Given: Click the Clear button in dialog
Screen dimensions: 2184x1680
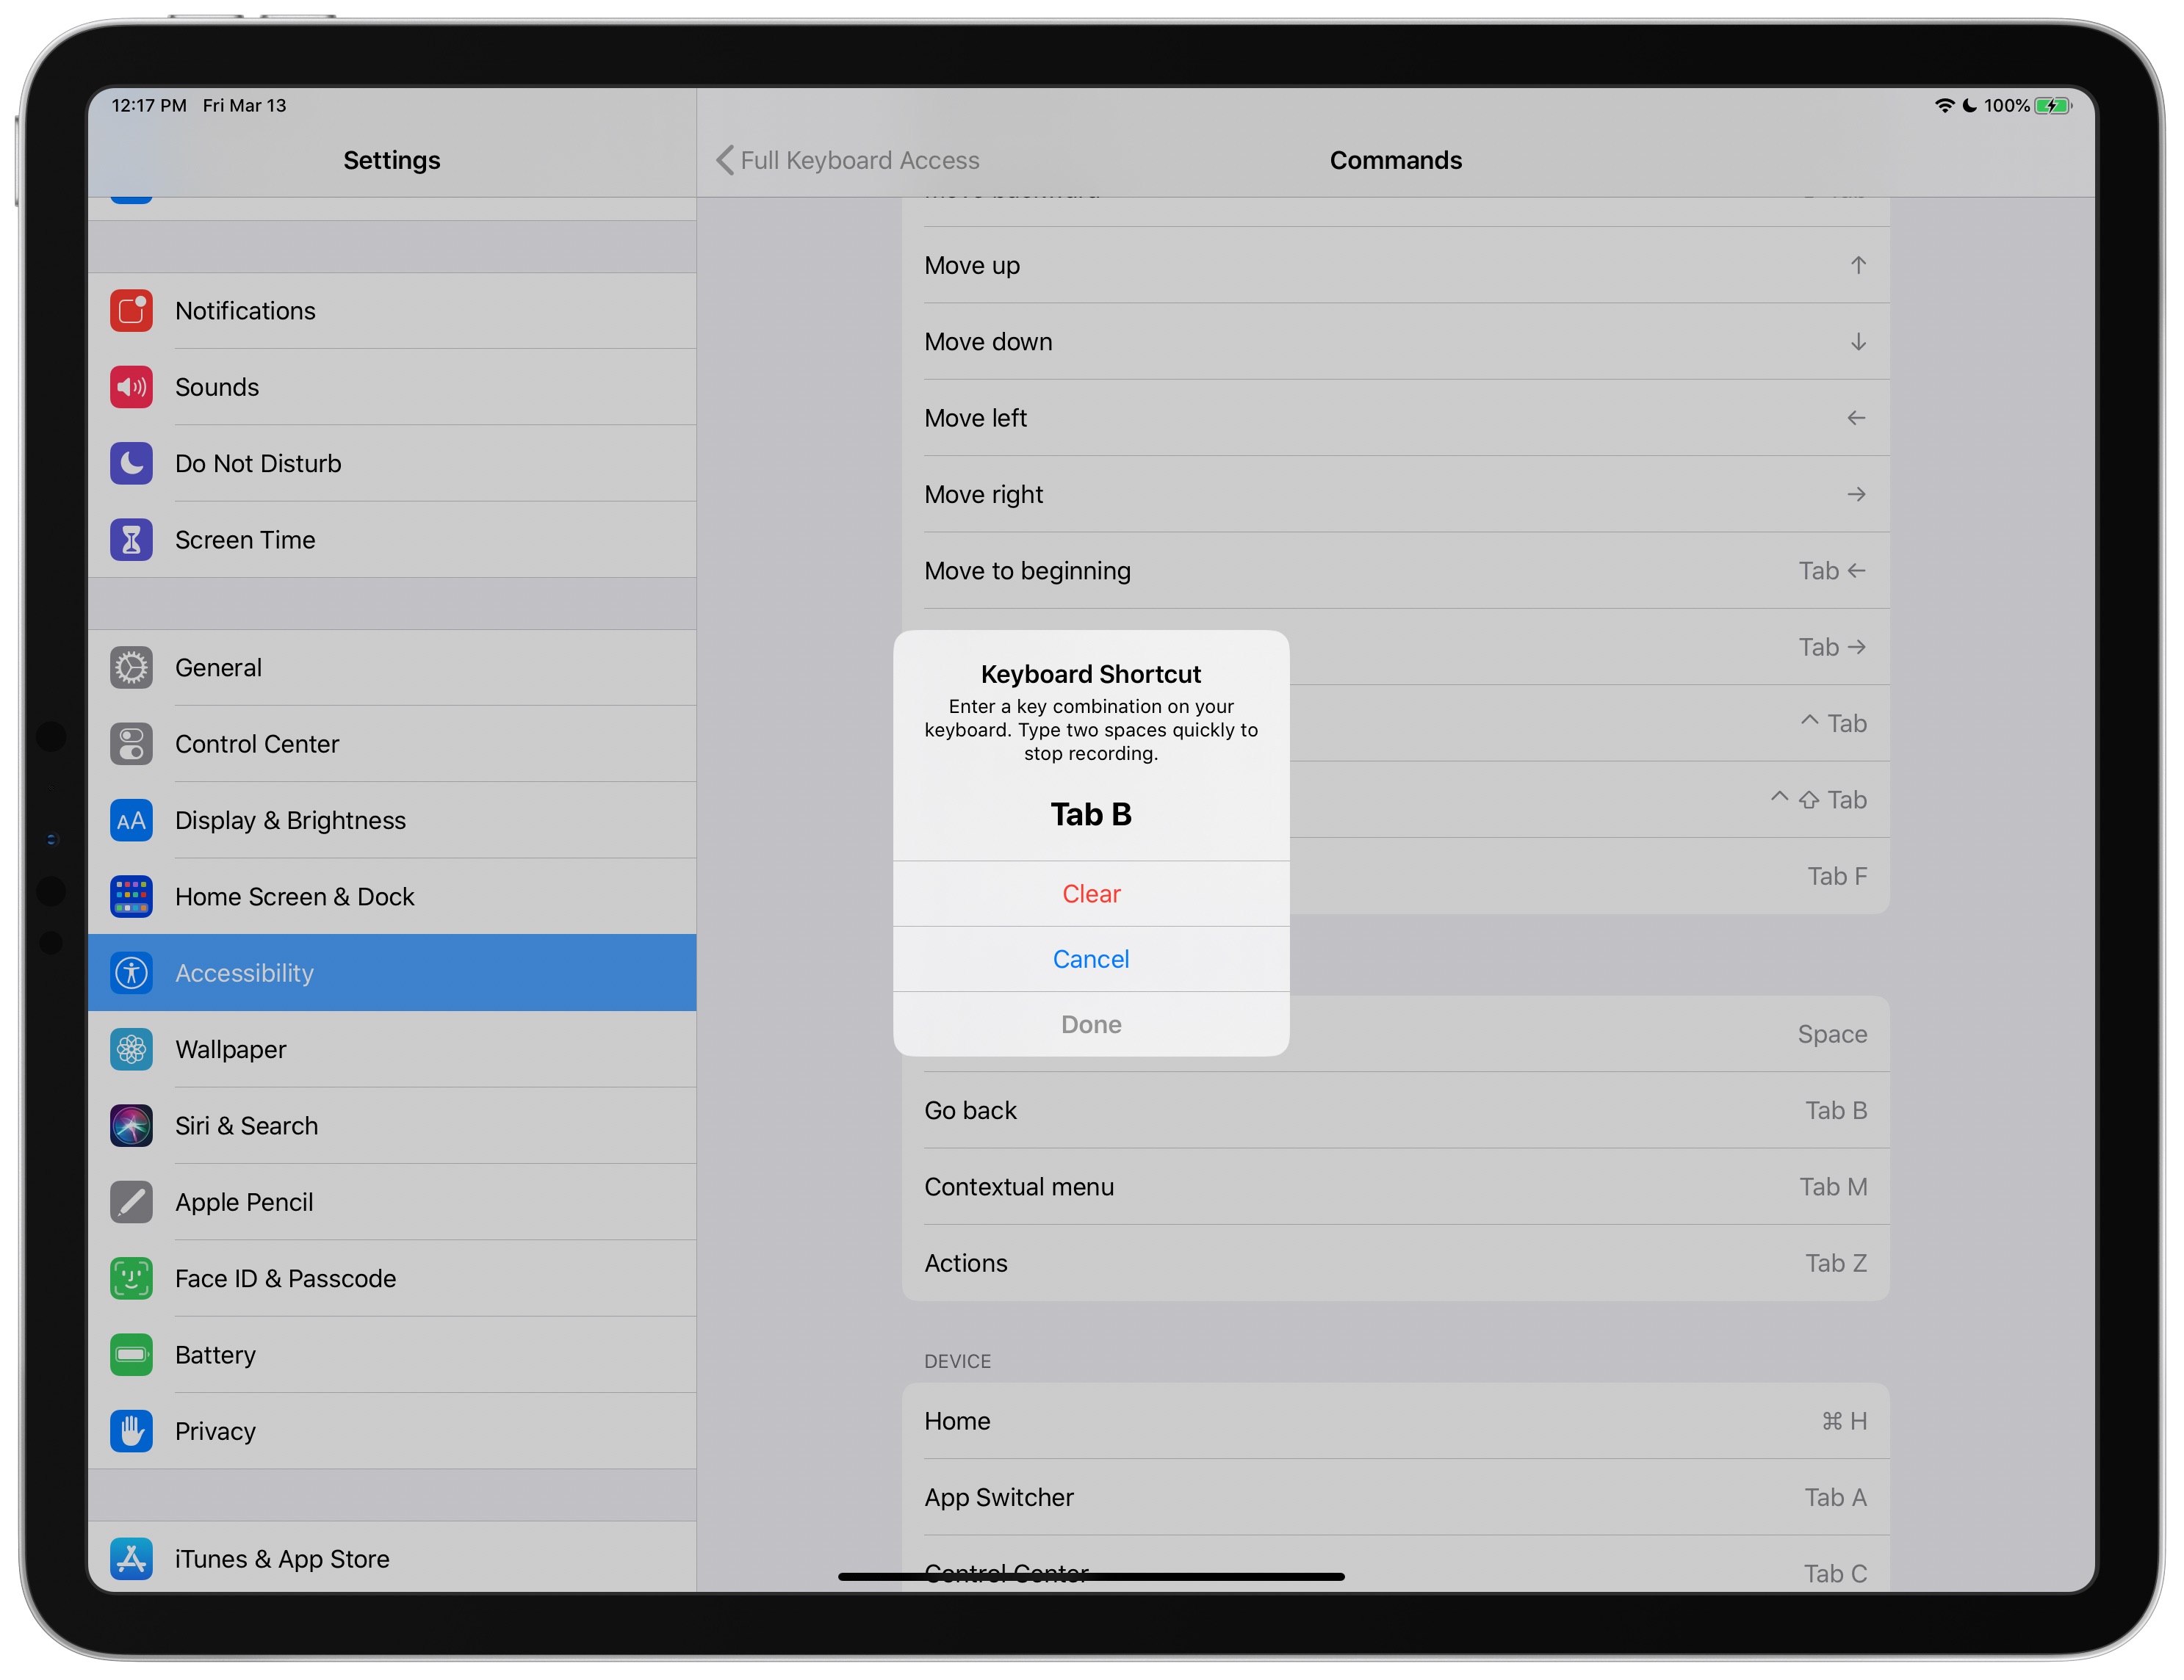Looking at the screenshot, I should pos(1091,894).
